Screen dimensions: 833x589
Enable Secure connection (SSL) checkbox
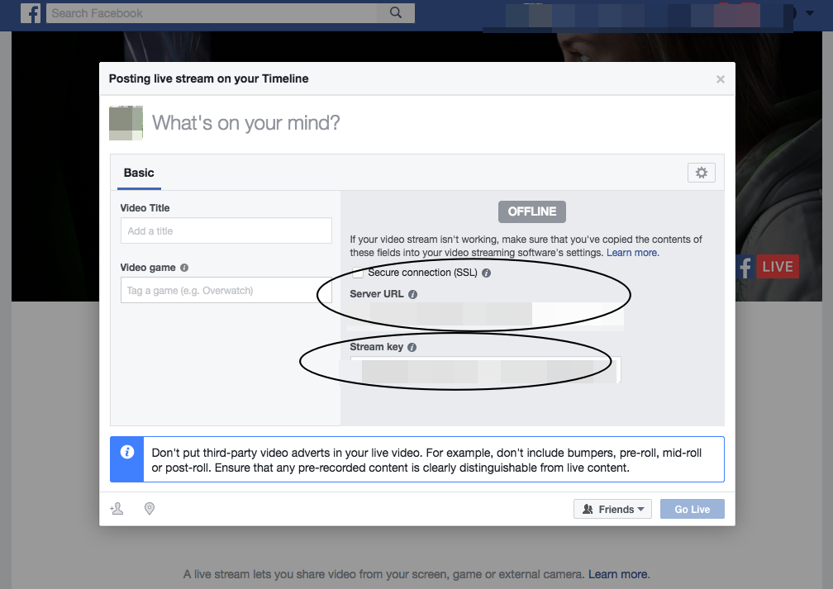tap(358, 273)
